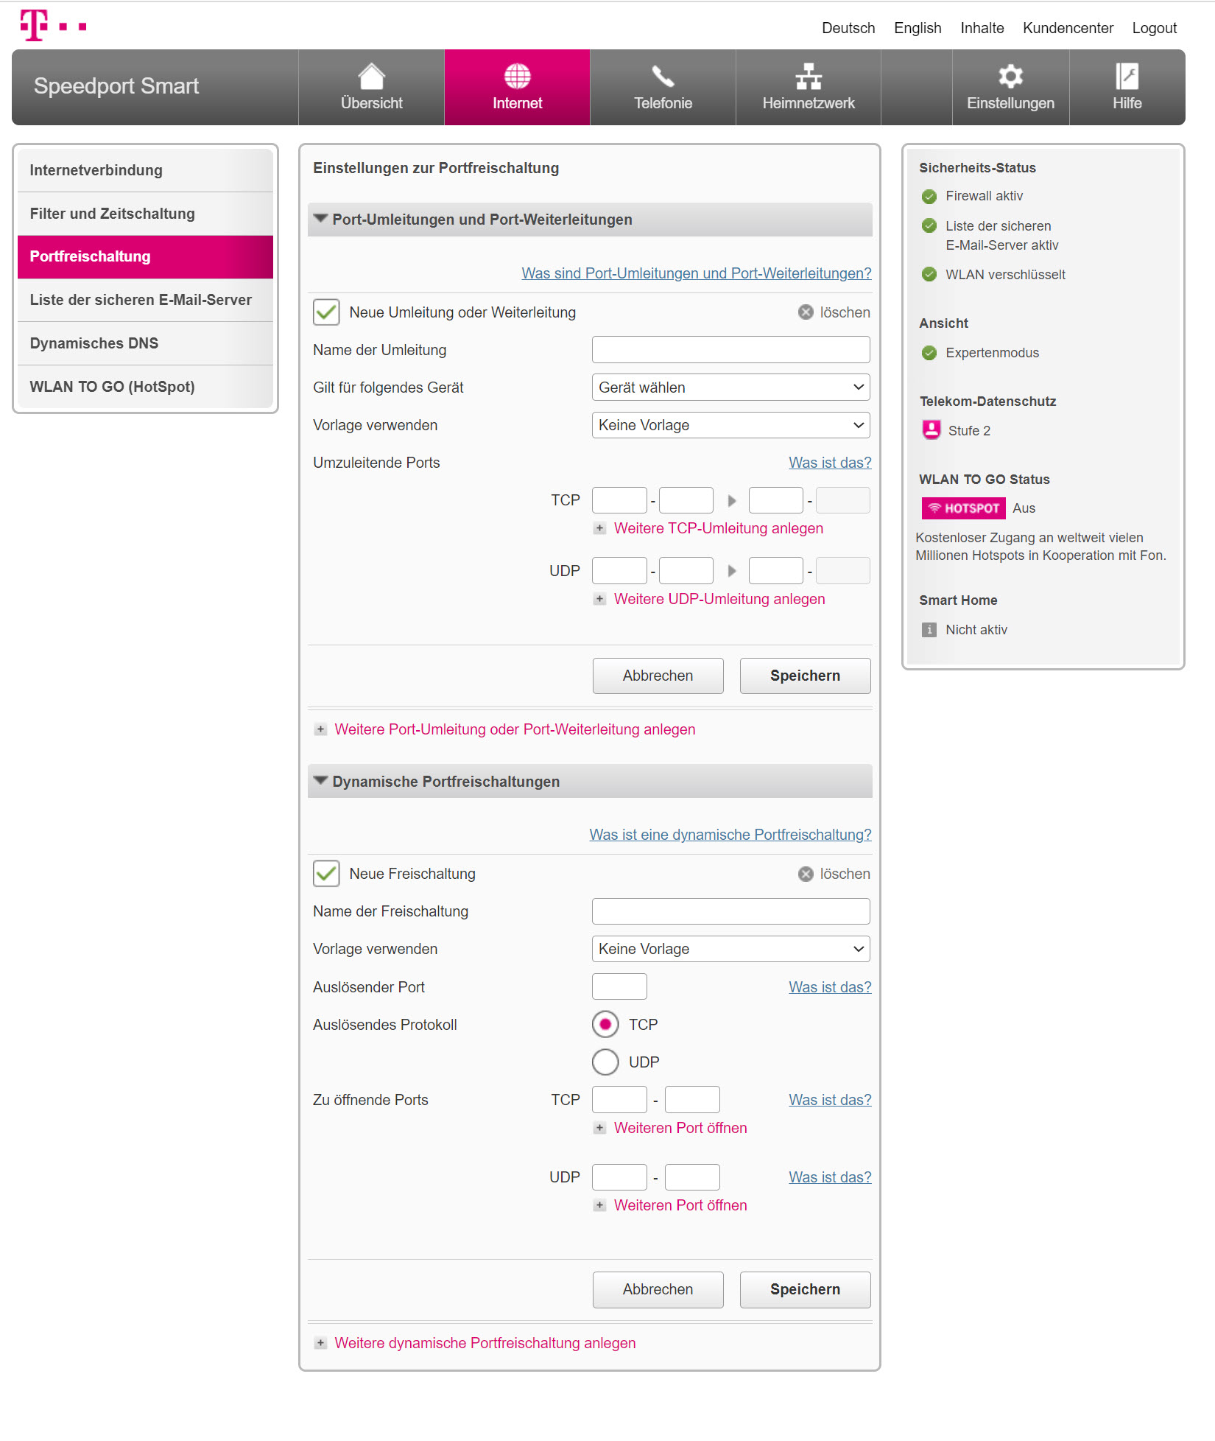Collapse Port-Umleitungen und Port-Weiterleitungen section
The width and height of the screenshot is (1215, 1441).
[x=590, y=220]
